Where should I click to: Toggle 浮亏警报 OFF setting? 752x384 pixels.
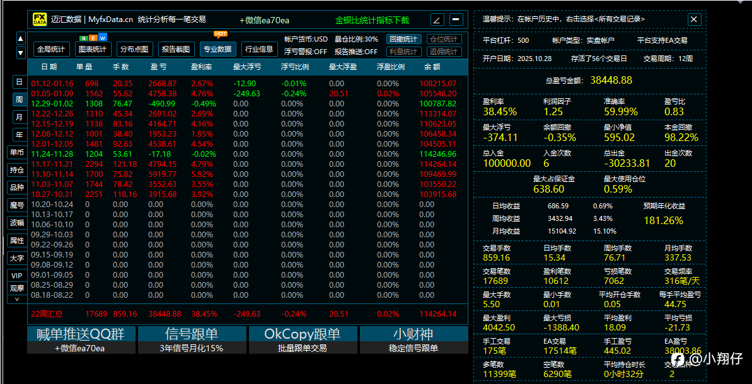pyautogui.click(x=306, y=52)
